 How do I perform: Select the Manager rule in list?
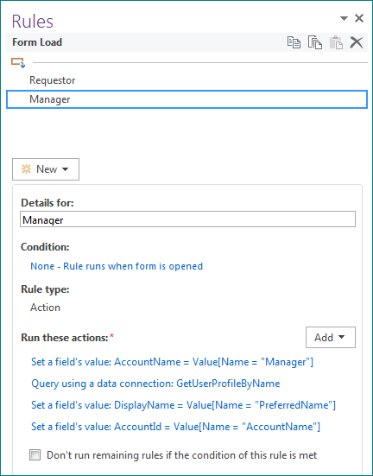click(186, 99)
